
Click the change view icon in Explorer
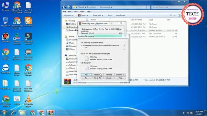point(171,15)
